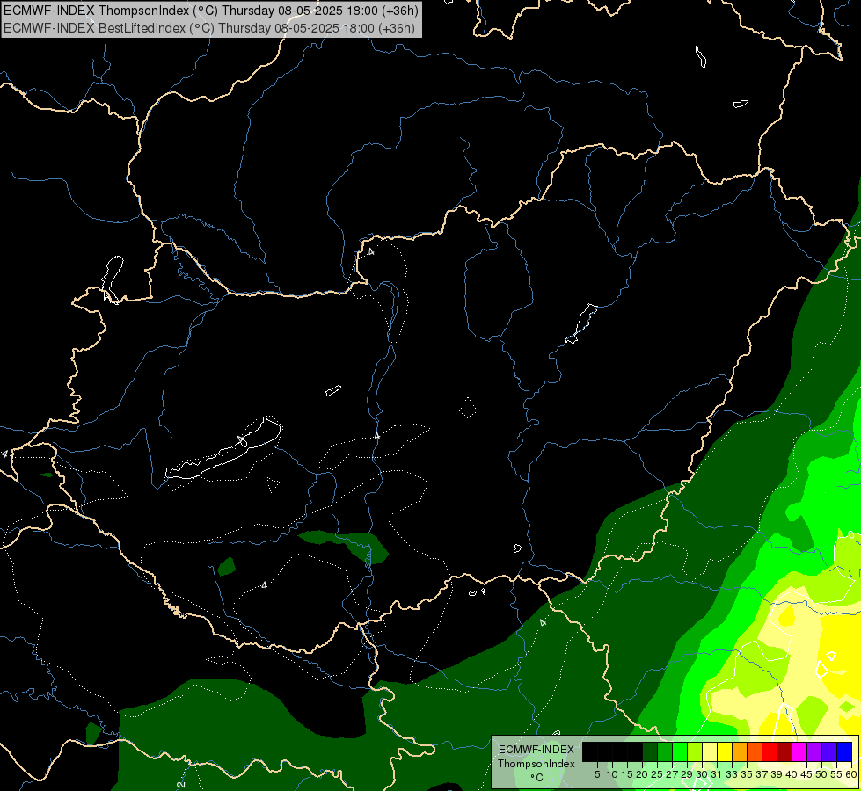Click the legend value 35
Viewport: 861px width, 791px height.
tap(747, 774)
